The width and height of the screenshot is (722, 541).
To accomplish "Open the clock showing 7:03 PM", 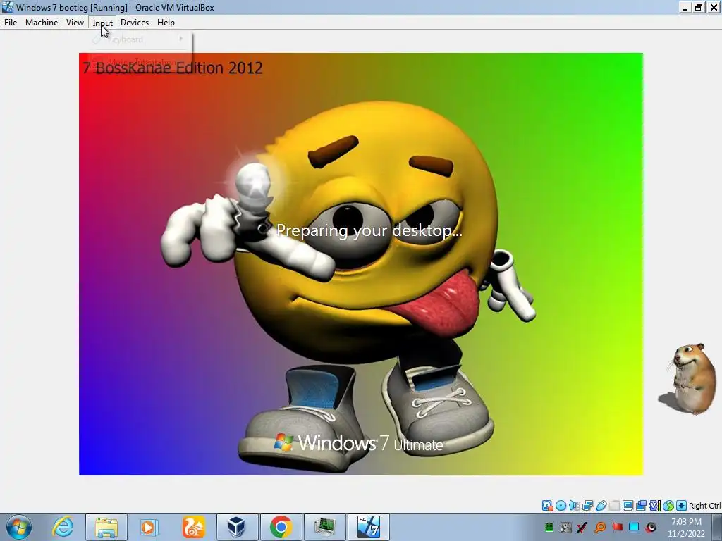I will pos(687,528).
